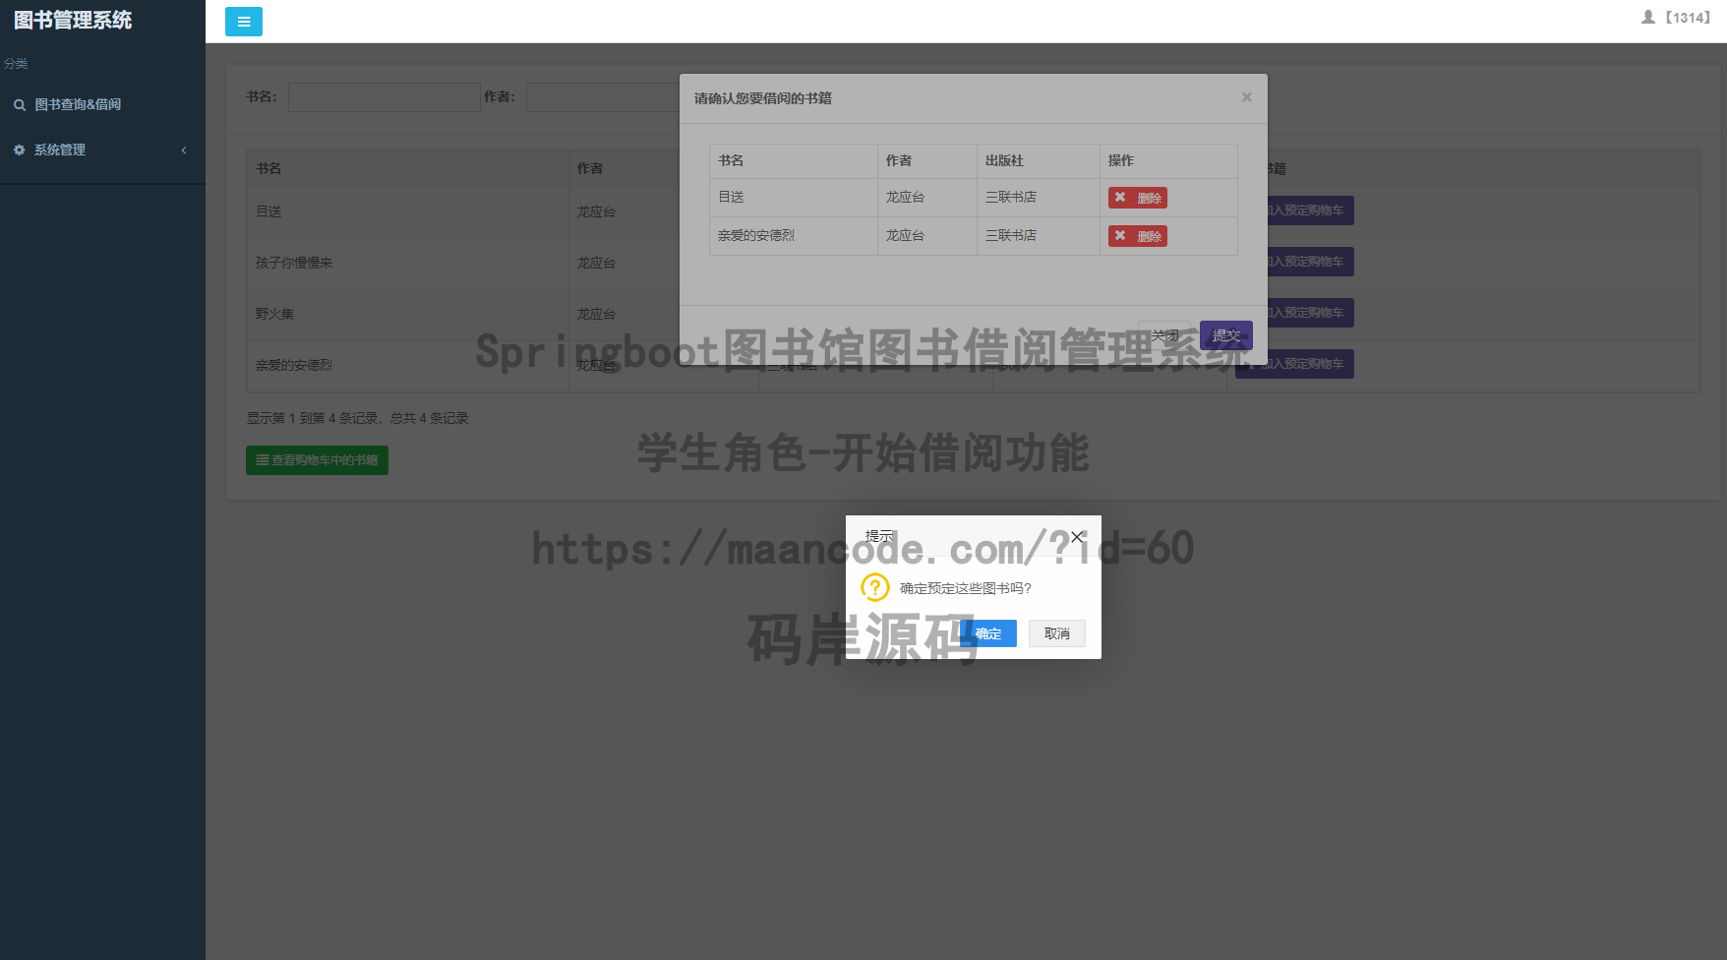This screenshot has width=1727, height=960.
Task: Click 提交 button in borrow dialog
Action: coord(1226,335)
